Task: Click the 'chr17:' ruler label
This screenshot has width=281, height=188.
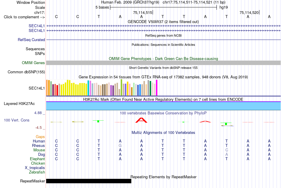Action: pos(40,12)
